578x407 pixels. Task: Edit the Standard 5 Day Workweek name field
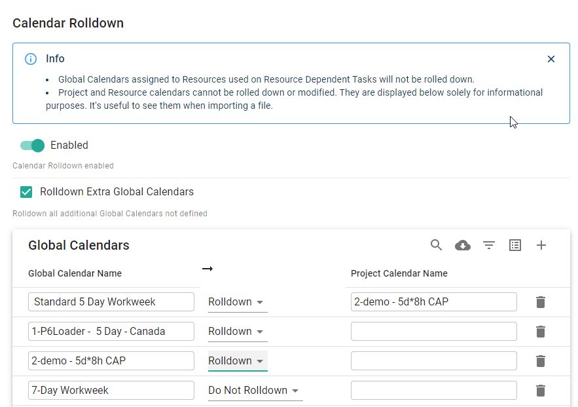click(111, 302)
